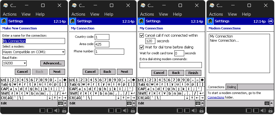Click the Finish button
The height and width of the screenshot is (115, 275).
point(193,73)
